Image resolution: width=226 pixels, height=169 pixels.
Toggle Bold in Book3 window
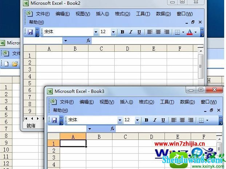coord(146,120)
